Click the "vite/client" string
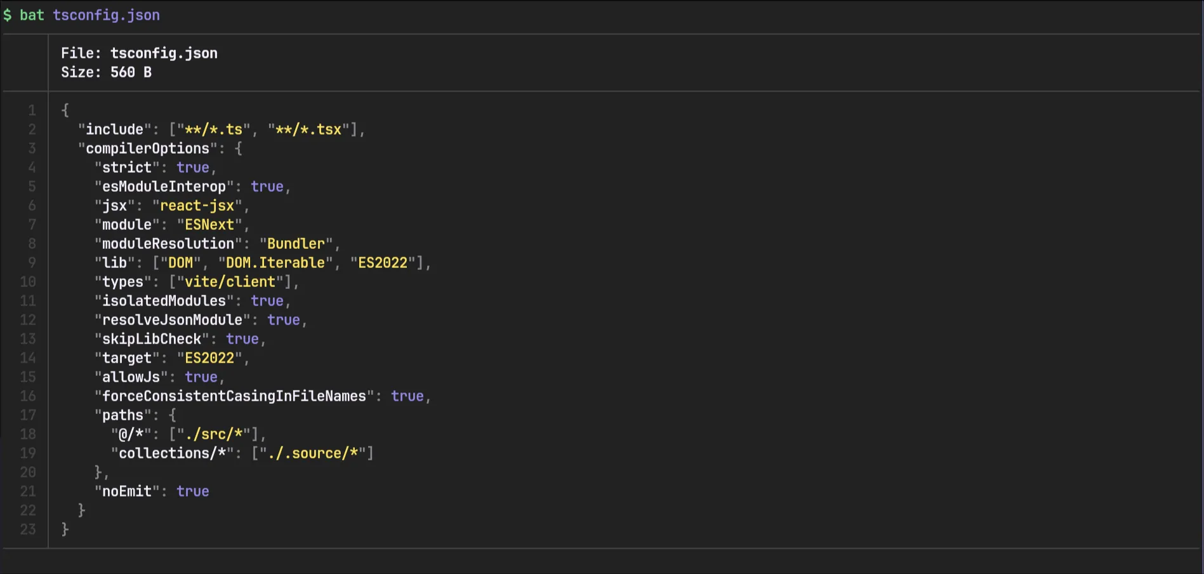Screen dimensions: 1204x574 coord(230,282)
